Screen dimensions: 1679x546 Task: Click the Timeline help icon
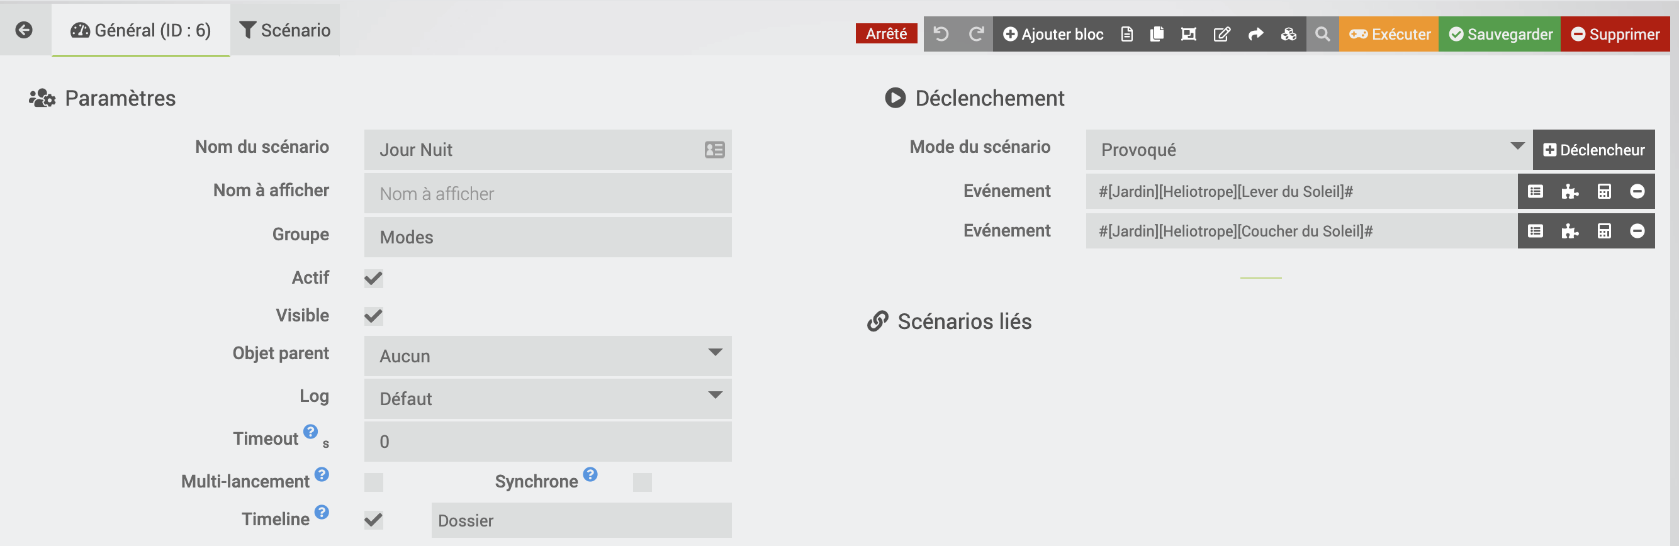[x=322, y=511]
